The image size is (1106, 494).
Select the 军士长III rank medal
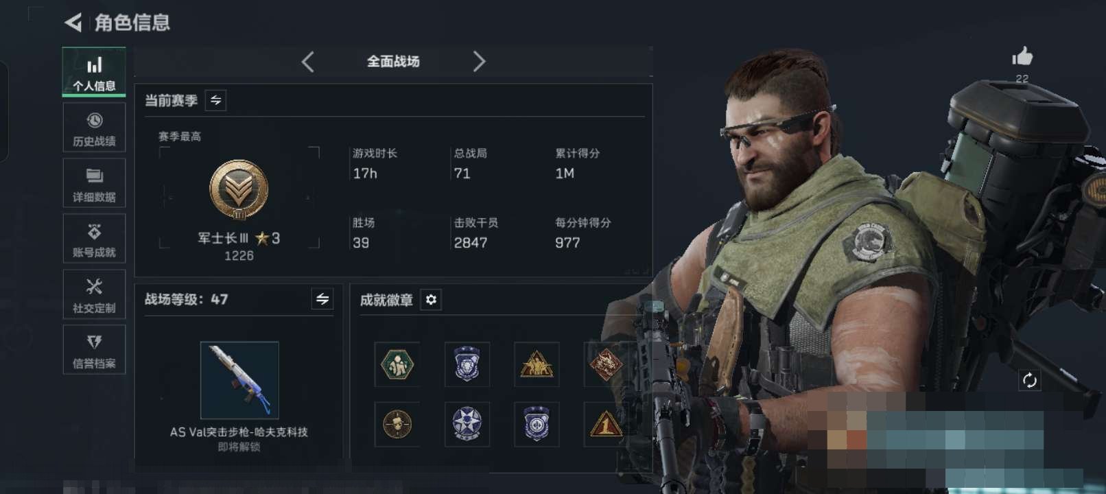point(239,190)
